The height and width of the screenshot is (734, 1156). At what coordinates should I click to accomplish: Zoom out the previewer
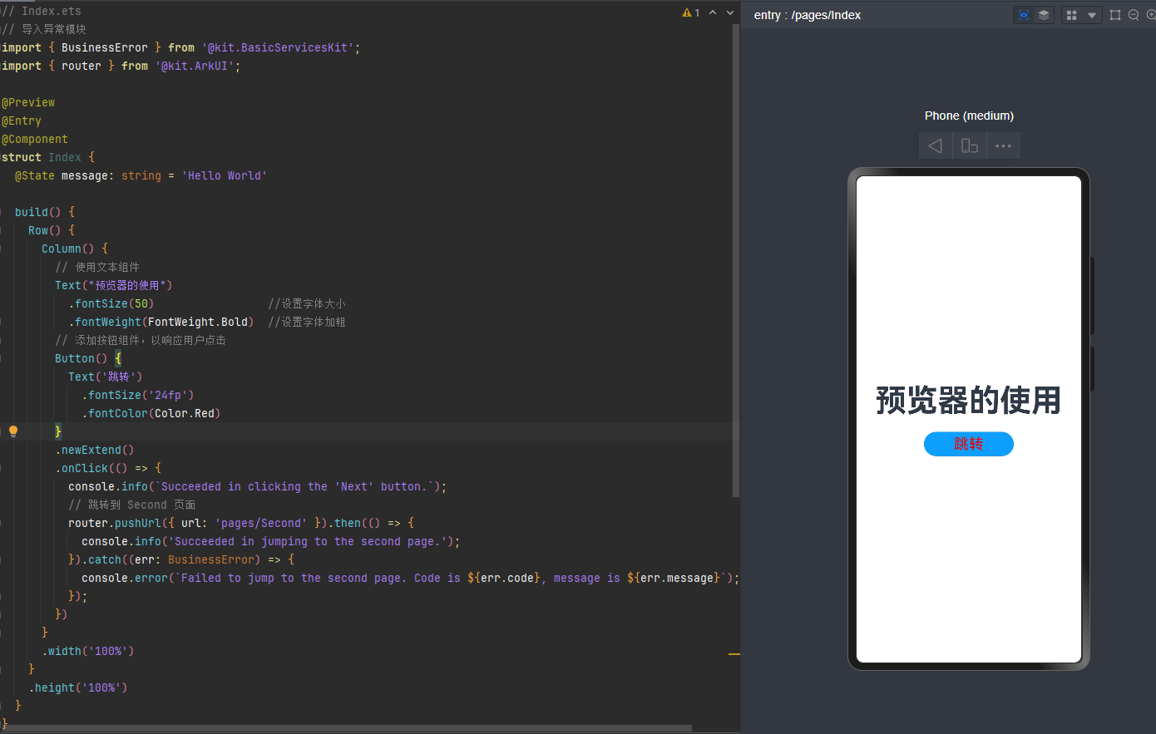point(1134,15)
